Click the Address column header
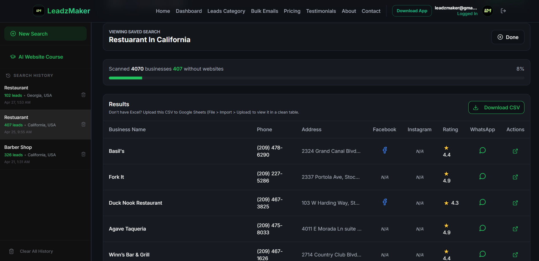Screen dimensions: 539x261 point(312,130)
